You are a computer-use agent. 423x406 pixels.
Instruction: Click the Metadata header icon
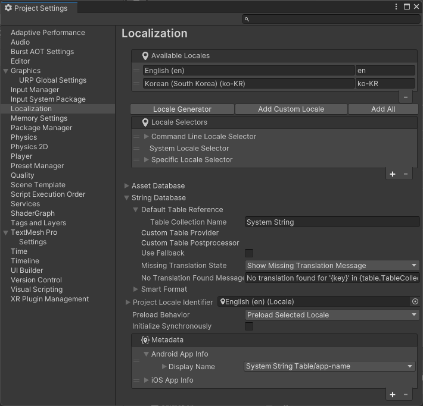pos(145,340)
